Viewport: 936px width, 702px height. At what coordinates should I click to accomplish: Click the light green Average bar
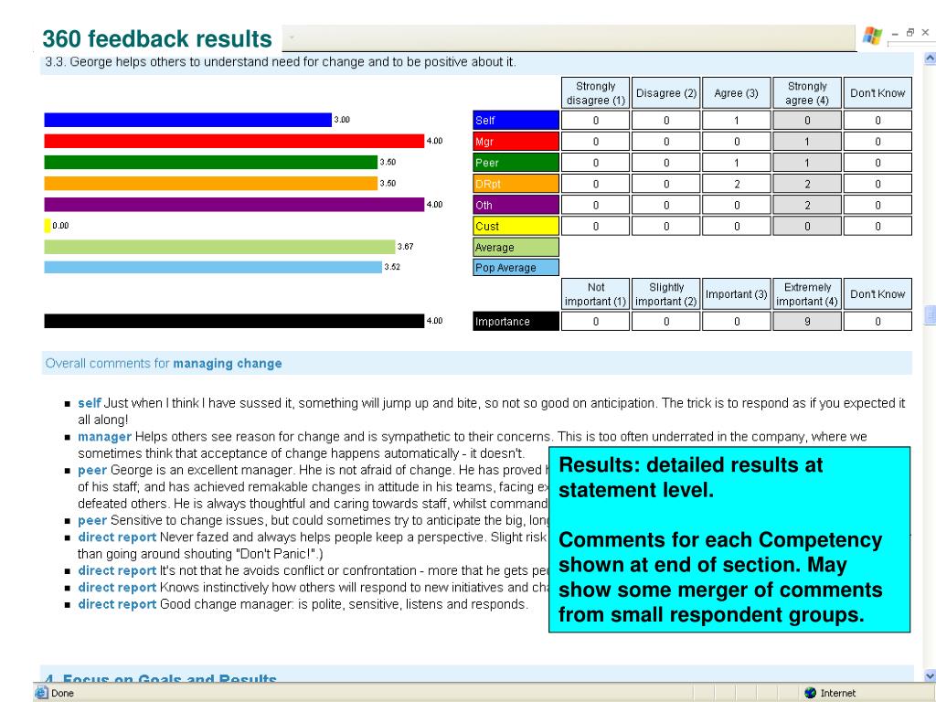(x=219, y=247)
